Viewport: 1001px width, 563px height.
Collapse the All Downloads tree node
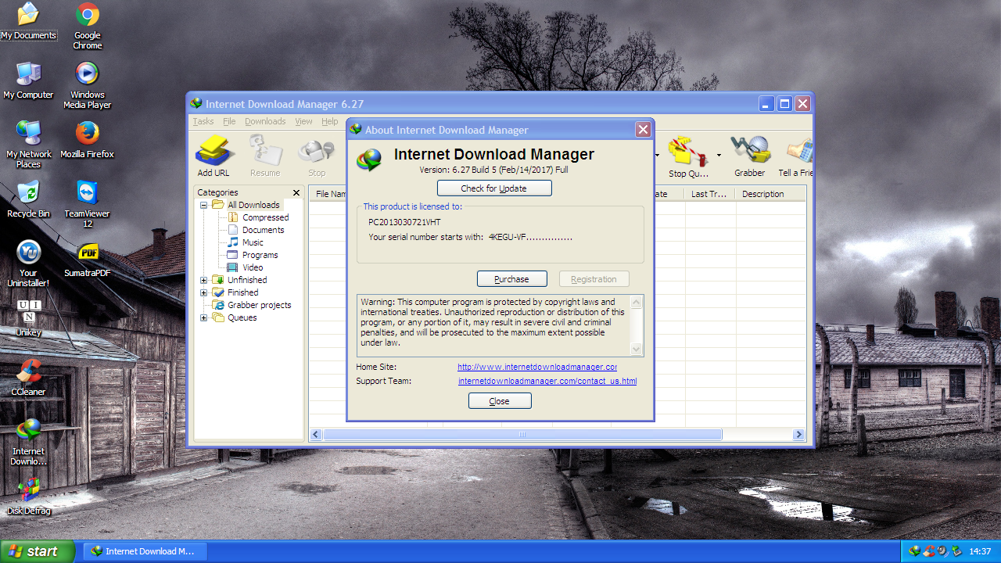(204, 205)
